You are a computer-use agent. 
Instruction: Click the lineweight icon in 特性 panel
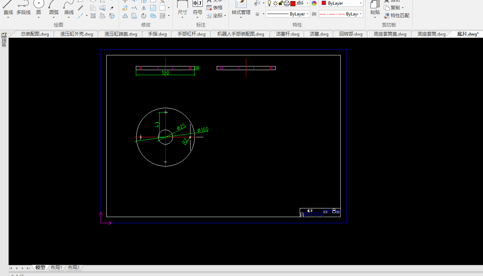pyautogui.click(x=257, y=14)
